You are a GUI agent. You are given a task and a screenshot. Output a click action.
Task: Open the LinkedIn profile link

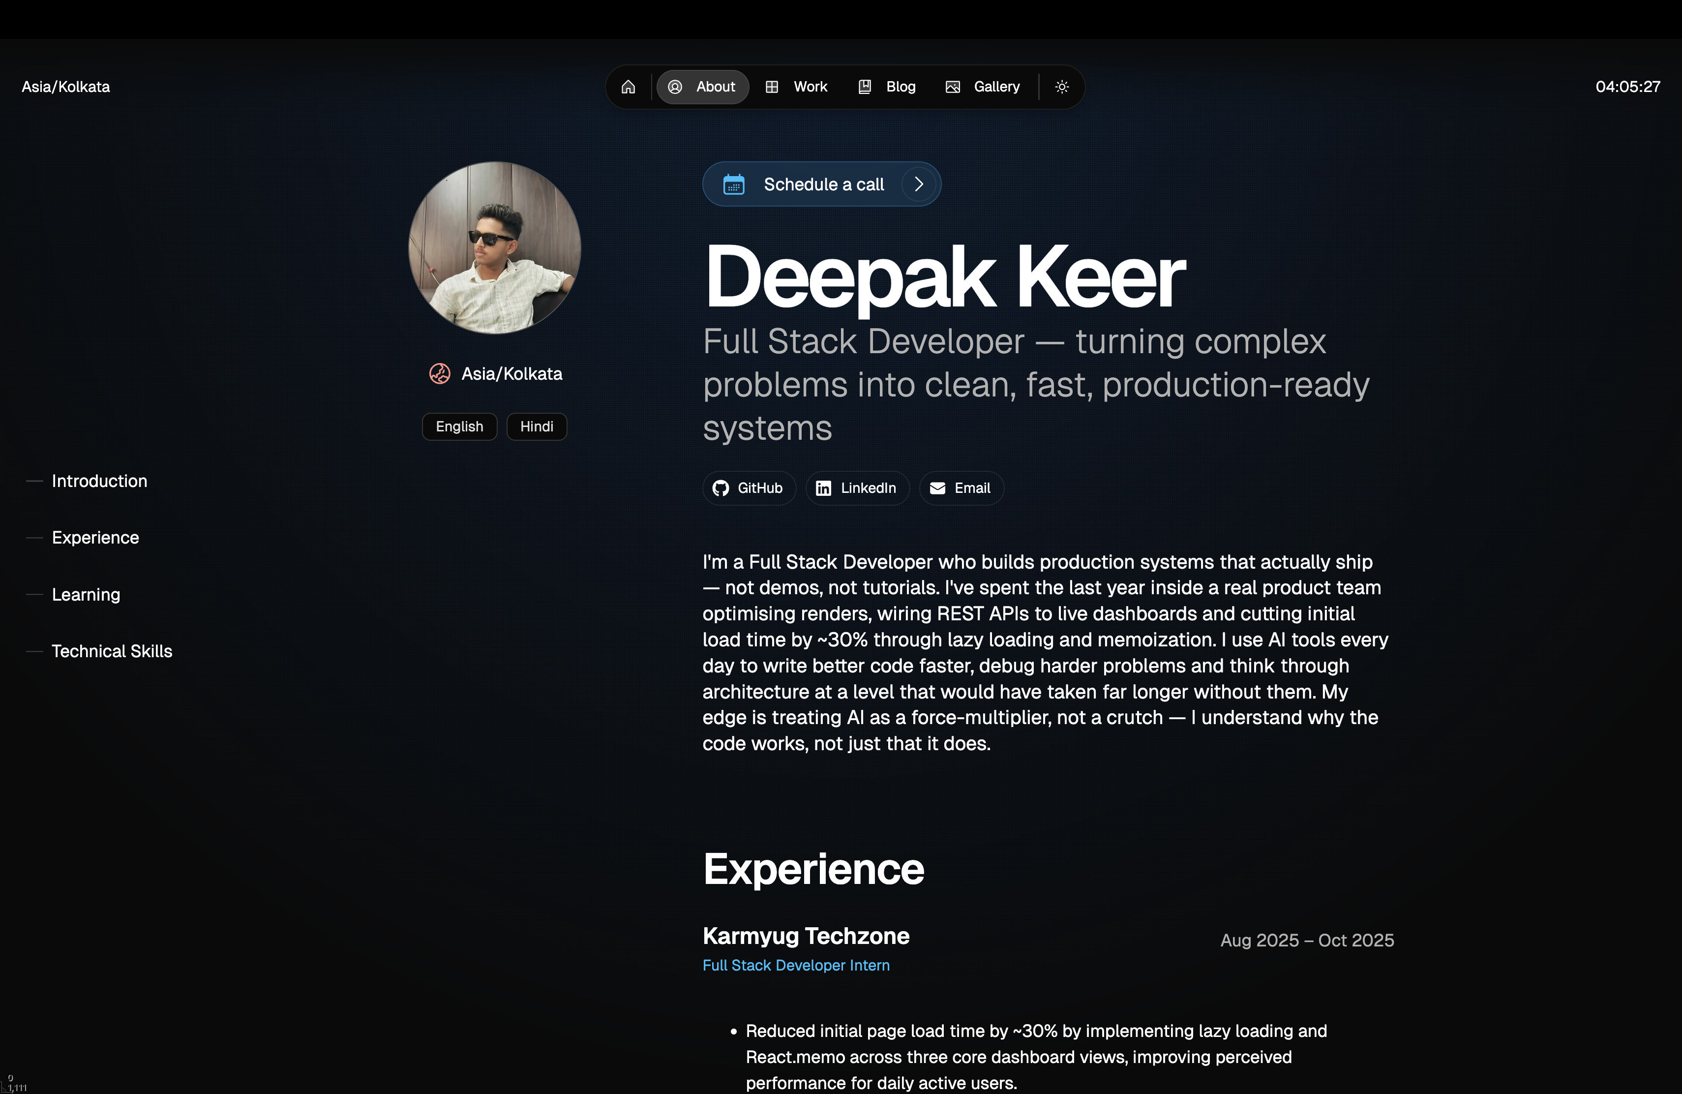[857, 488]
